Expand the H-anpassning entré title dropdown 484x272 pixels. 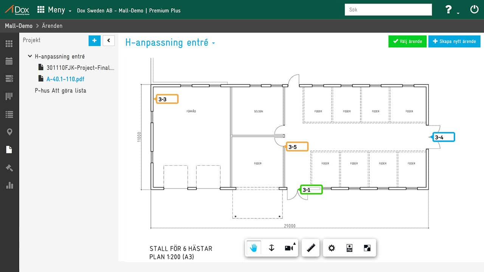(214, 43)
